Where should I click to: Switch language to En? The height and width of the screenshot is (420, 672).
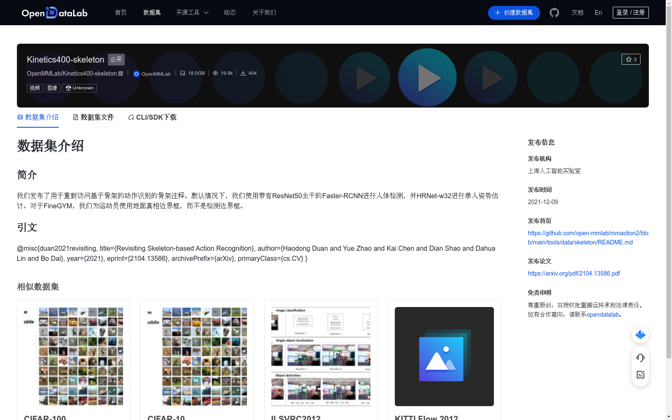pyautogui.click(x=598, y=13)
